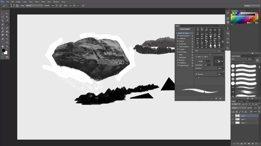261x146 pixels.
Task: Toggle the Shape Dynamics checkbox
Action: coord(178,36)
